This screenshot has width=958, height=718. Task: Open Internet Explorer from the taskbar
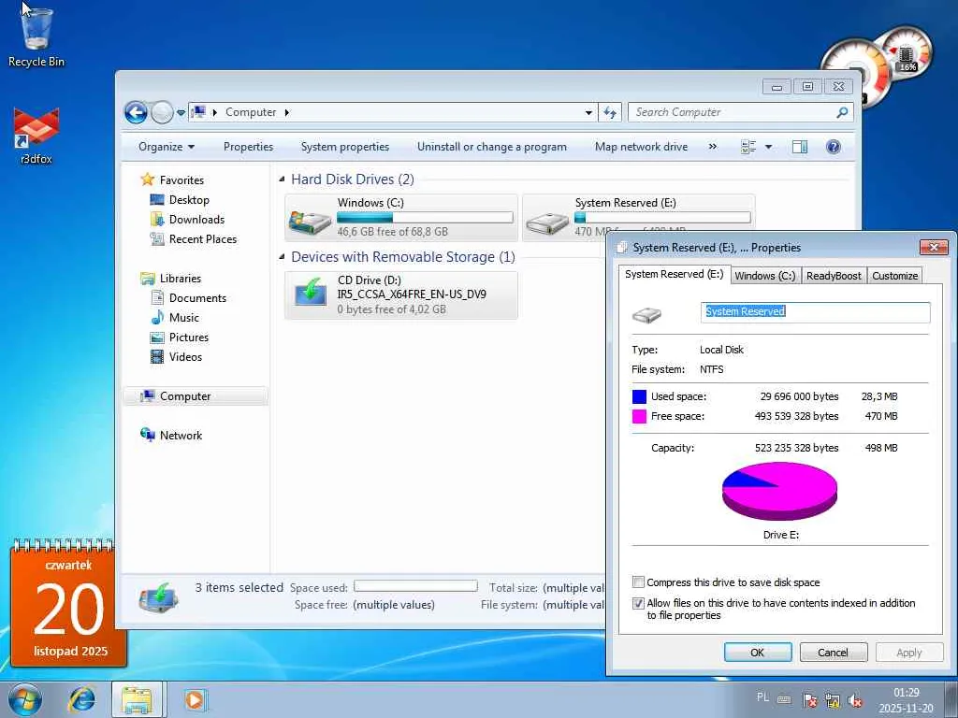(81, 699)
